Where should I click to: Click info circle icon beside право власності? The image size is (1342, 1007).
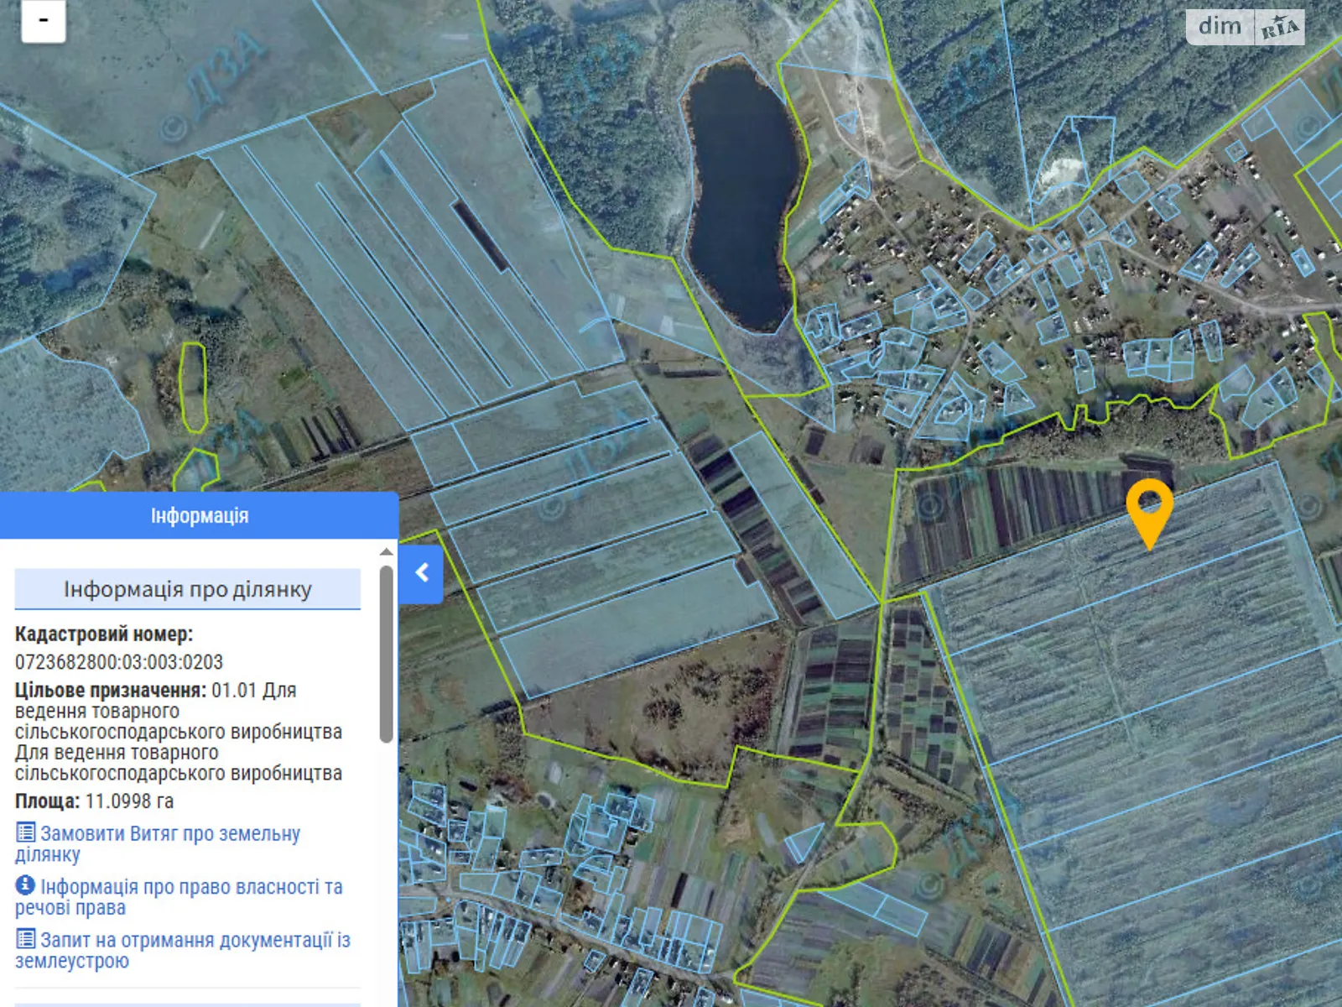(26, 885)
